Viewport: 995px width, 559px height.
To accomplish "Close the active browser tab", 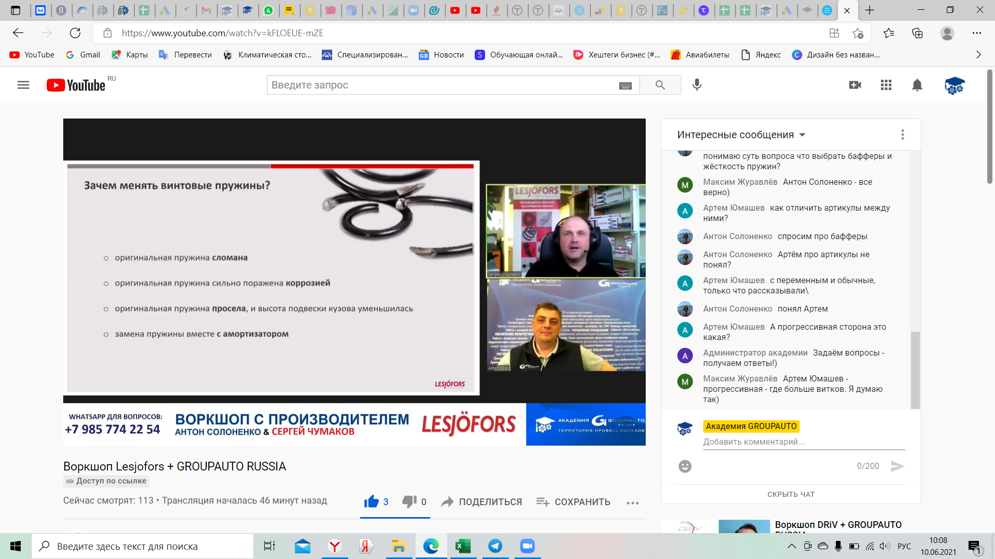I will click(x=847, y=10).
